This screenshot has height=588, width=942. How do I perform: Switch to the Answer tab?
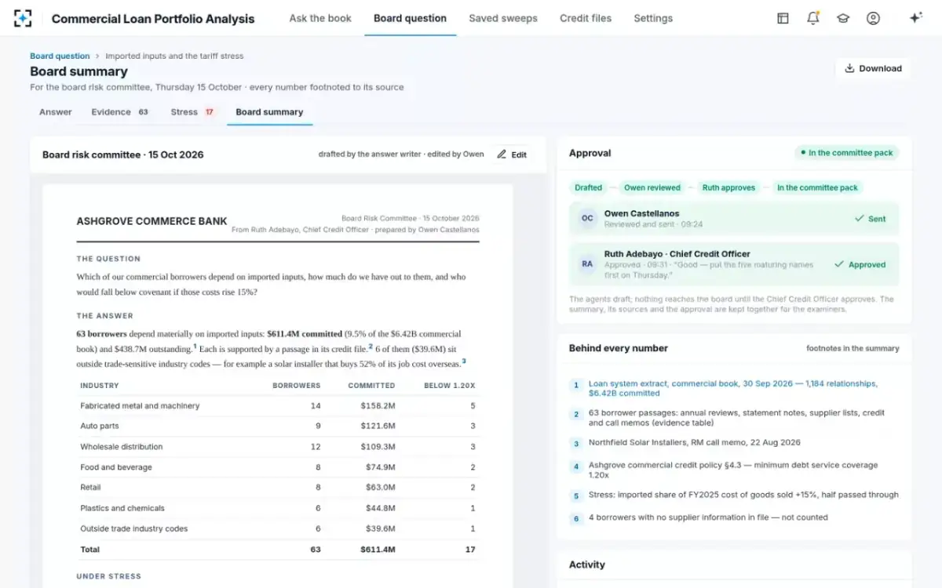(56, 112)
